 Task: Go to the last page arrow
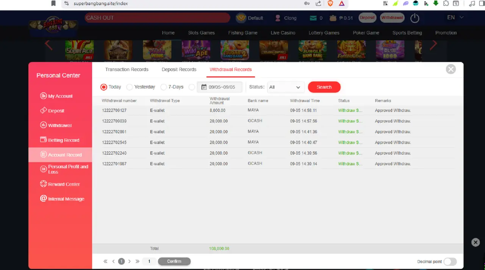pos(138,261)
